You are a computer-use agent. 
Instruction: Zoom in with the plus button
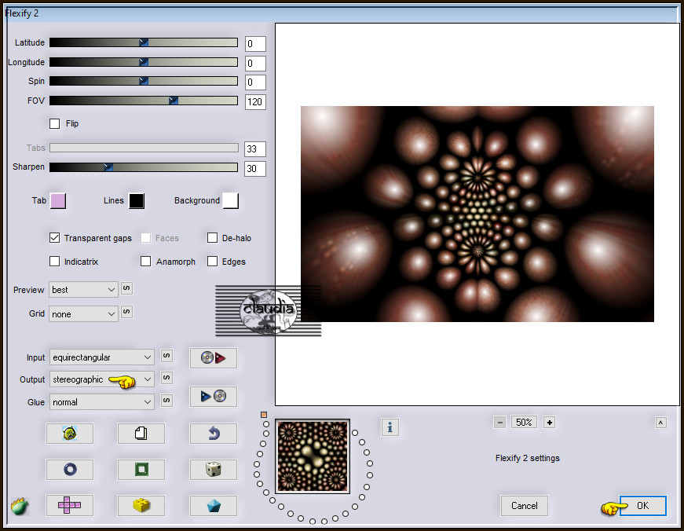pos(549,423)
